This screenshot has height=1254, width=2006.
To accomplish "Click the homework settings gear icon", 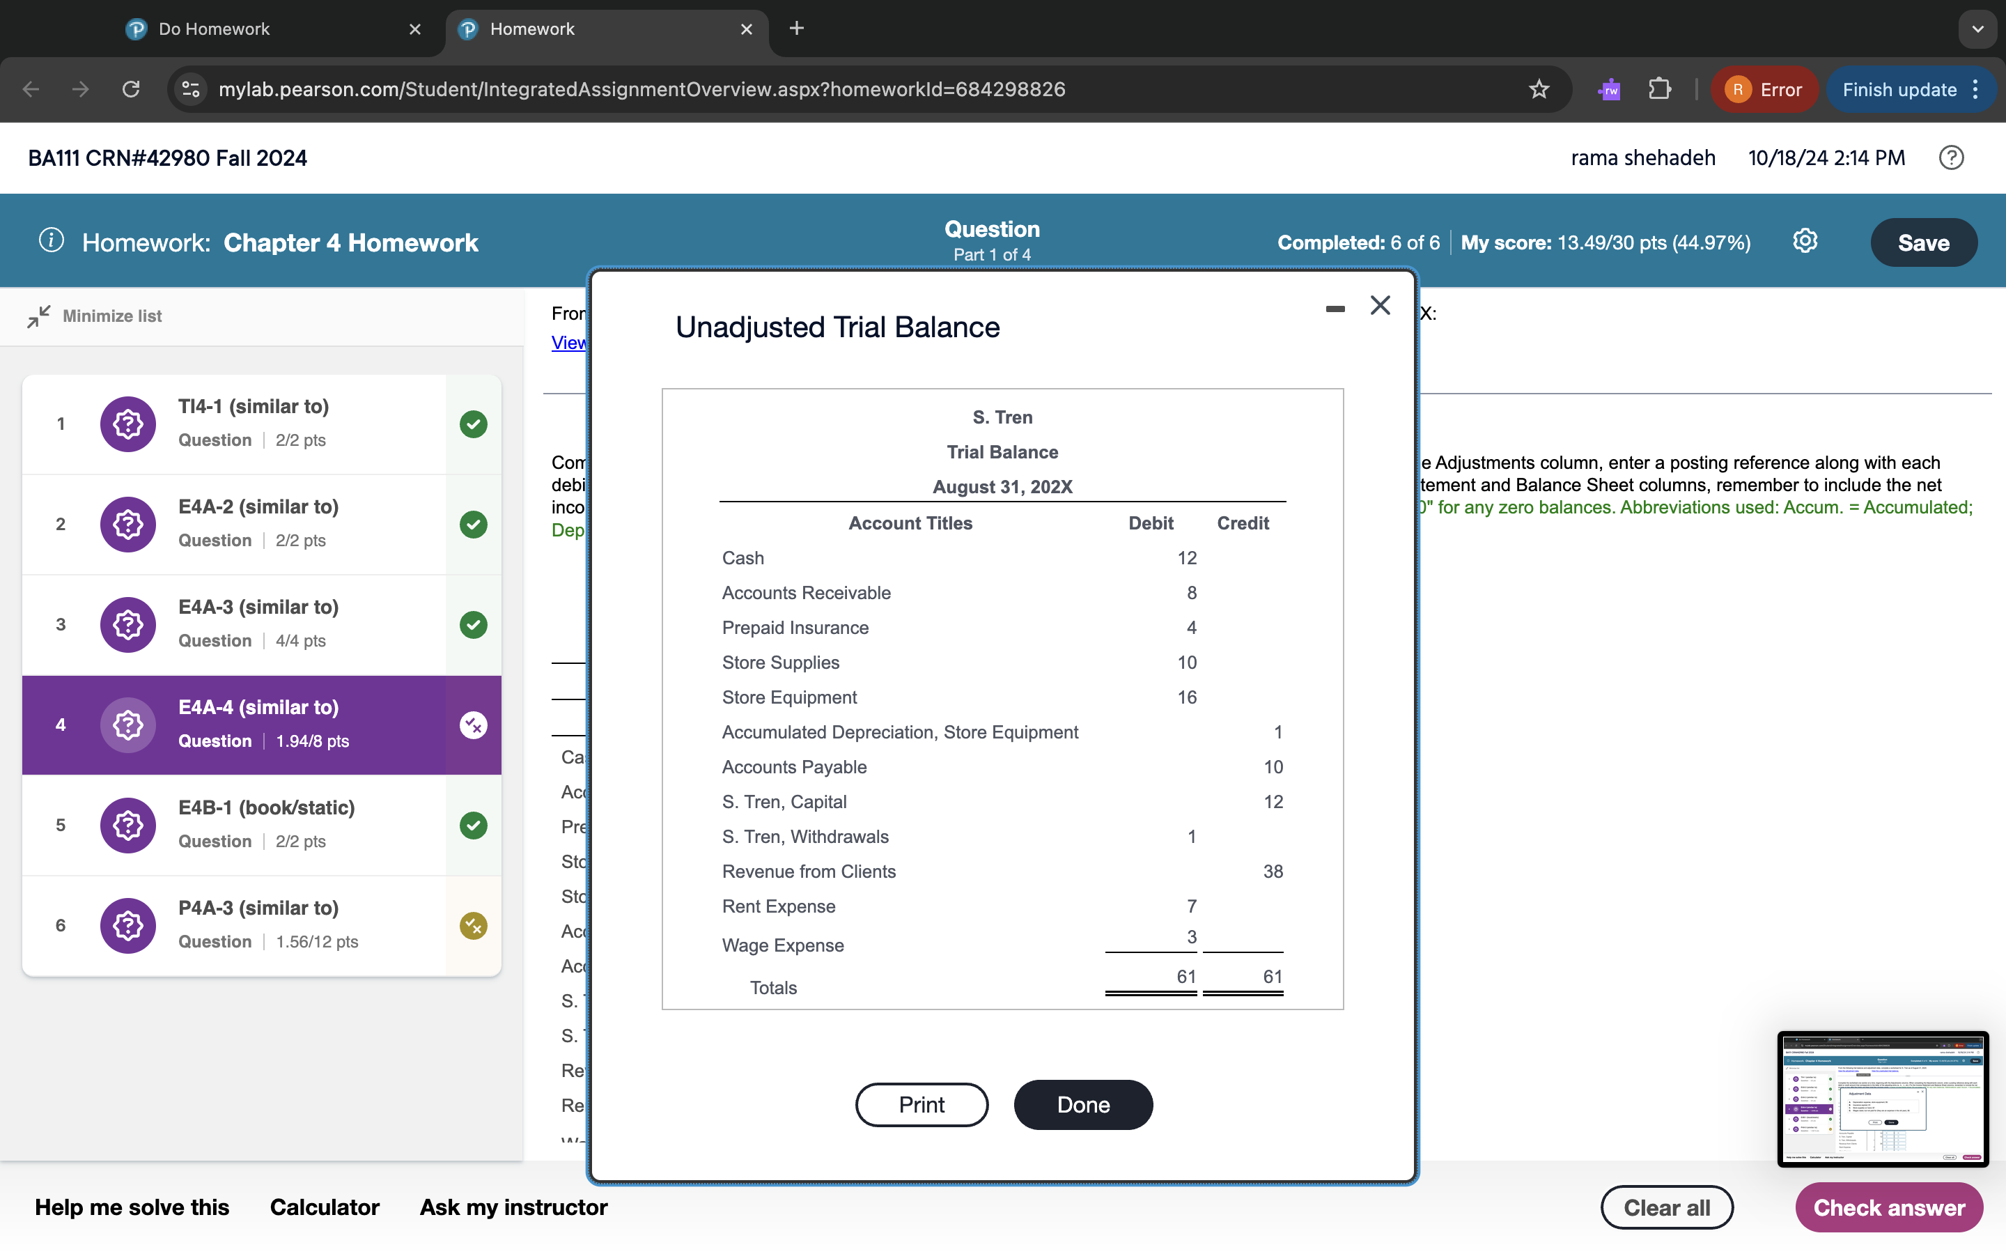I will [x=1805, y=241].
